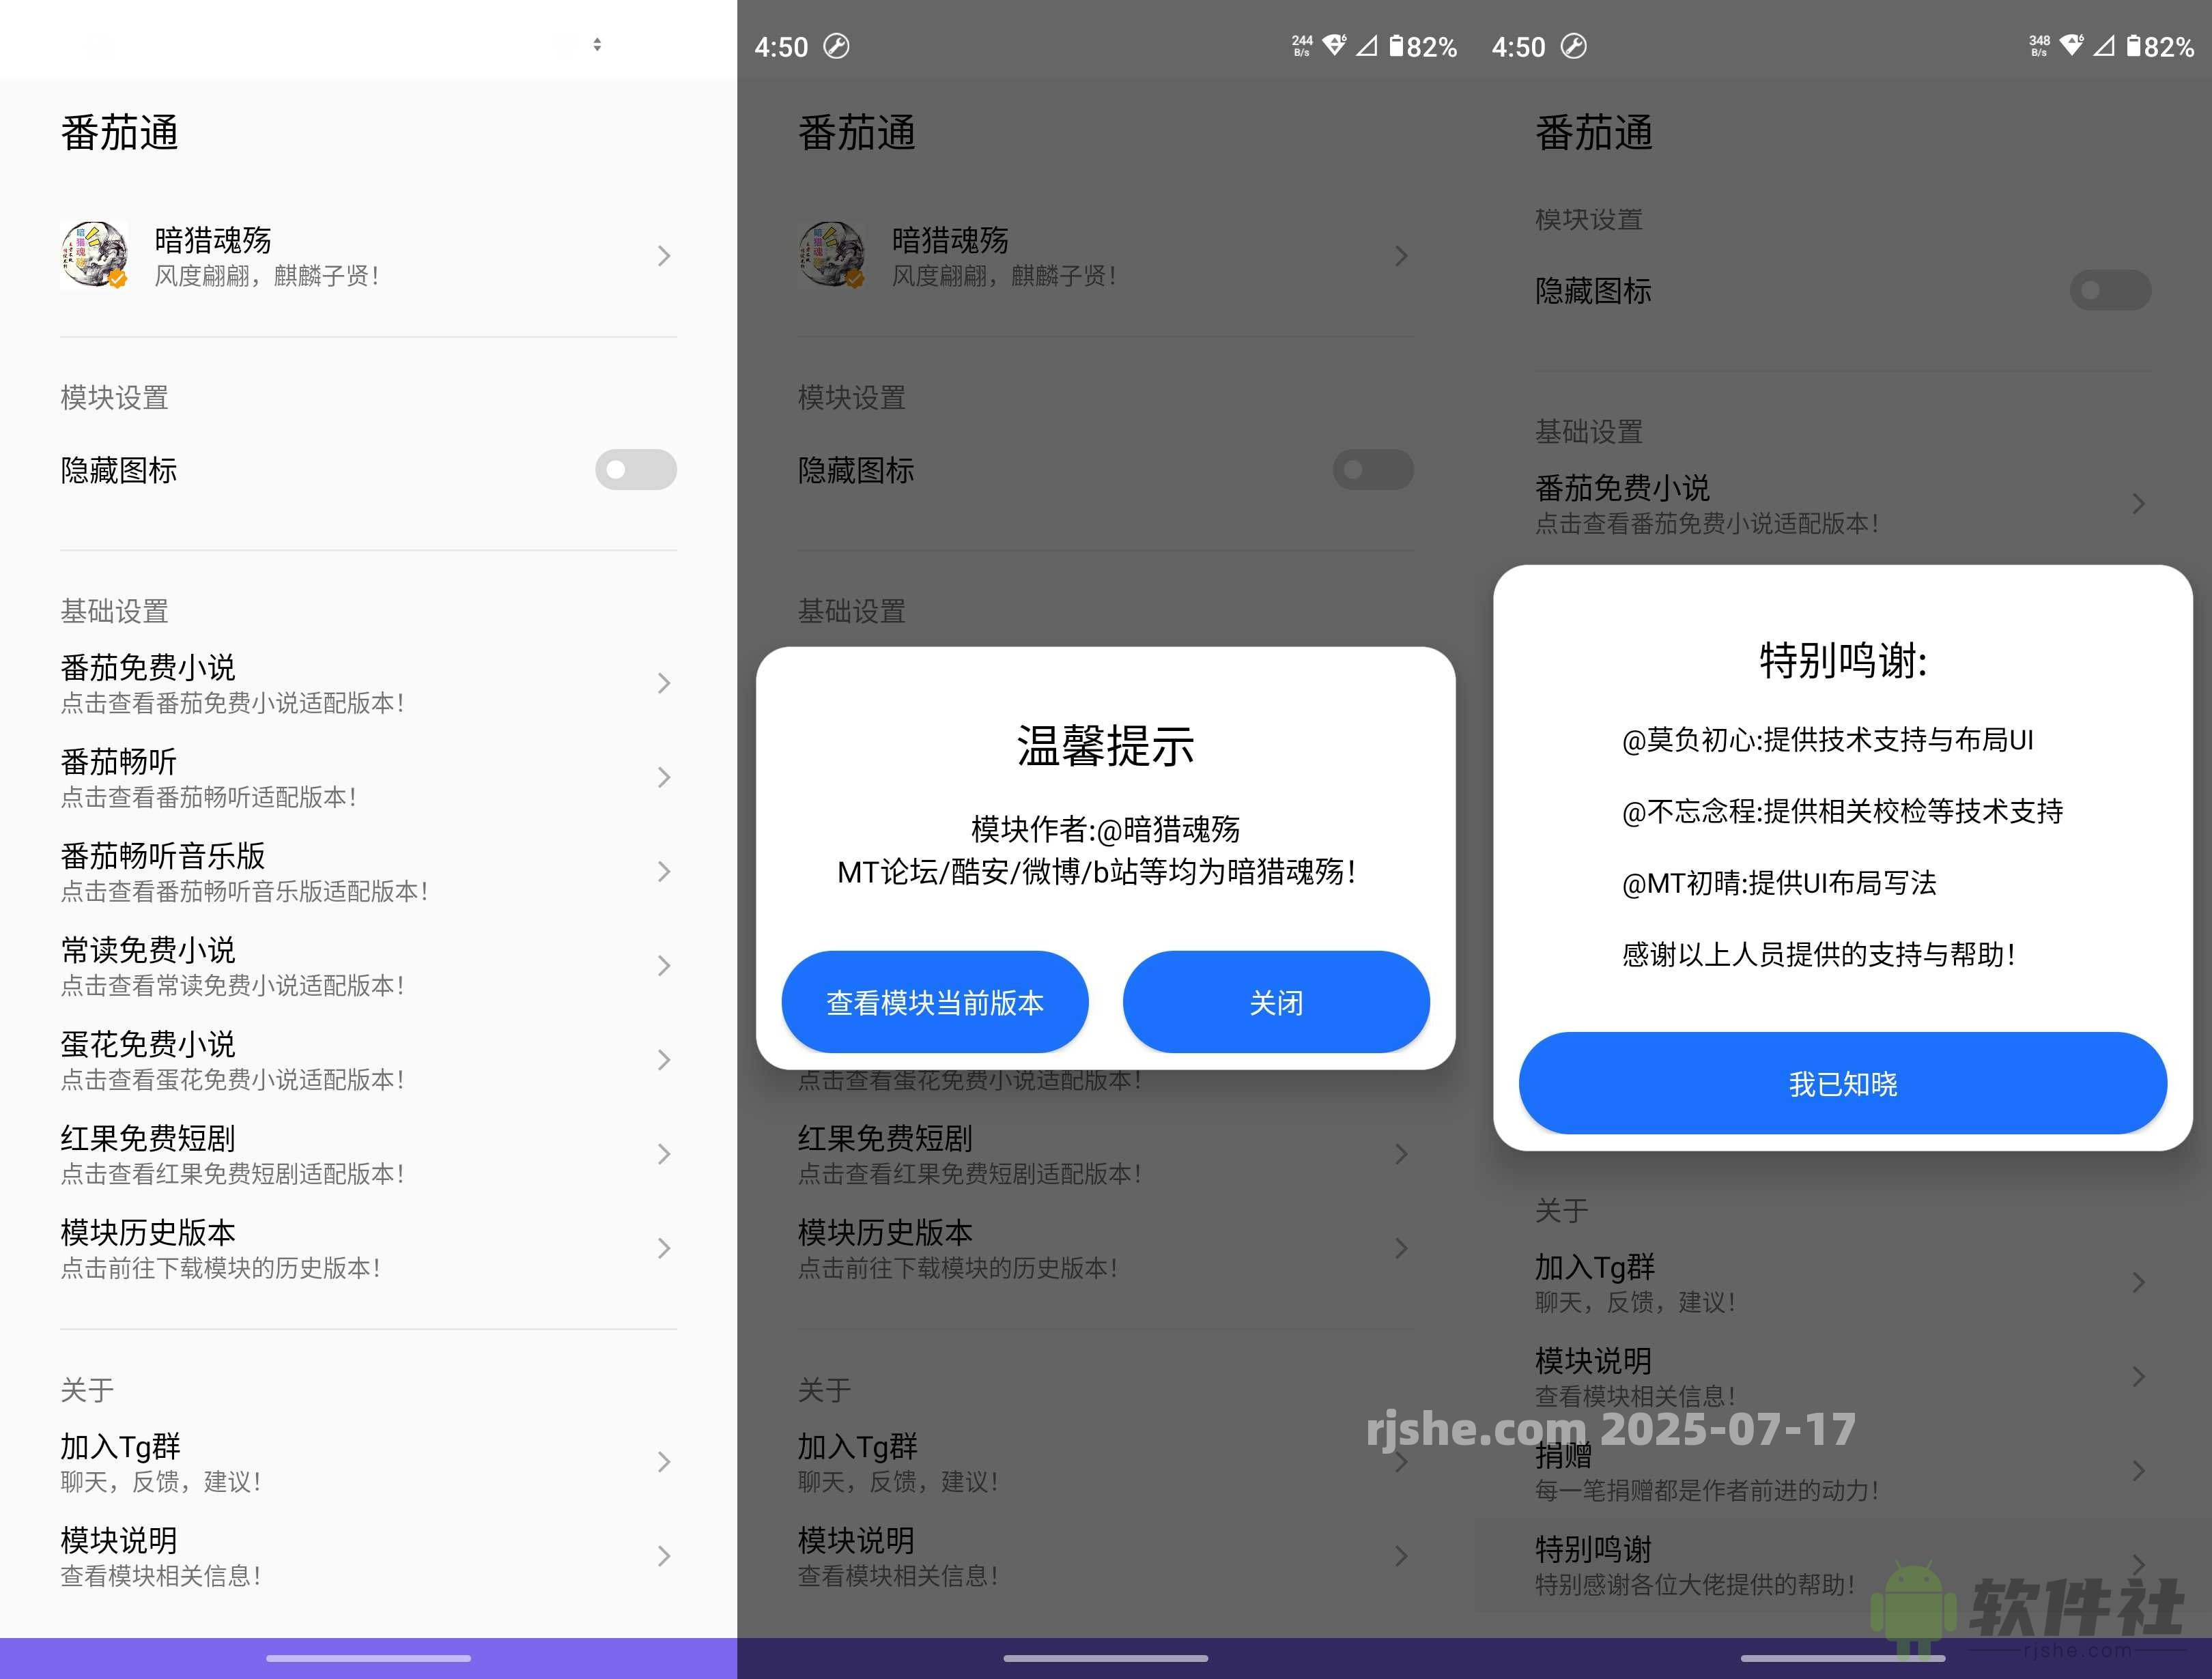
Task: Click the verification badge on the avatar
Action: pos(118,281)
